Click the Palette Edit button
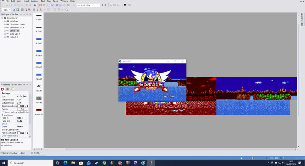Viewport: 305px width, 166px height. (23, 109)
